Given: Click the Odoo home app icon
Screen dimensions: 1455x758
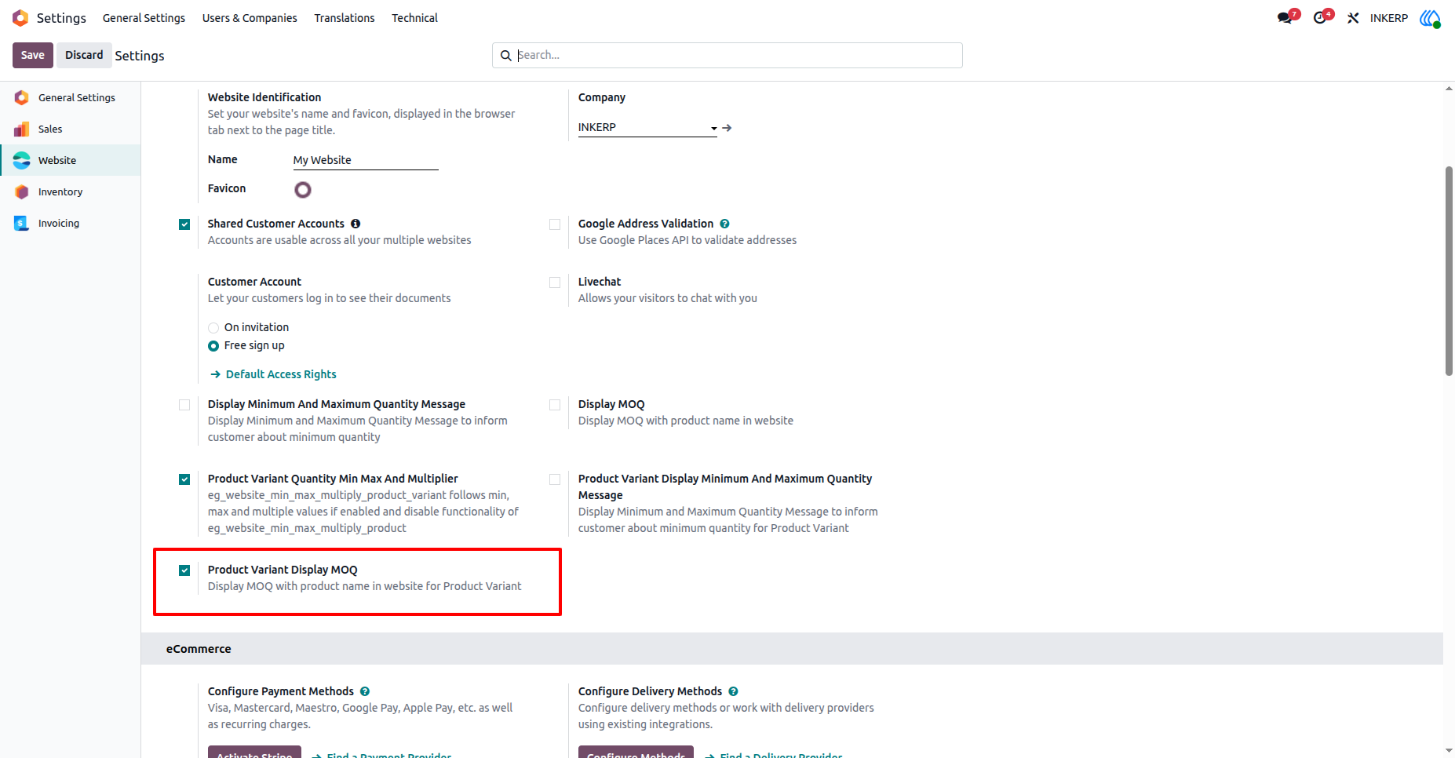Looking at the screenshot, I should click(20, 18).
